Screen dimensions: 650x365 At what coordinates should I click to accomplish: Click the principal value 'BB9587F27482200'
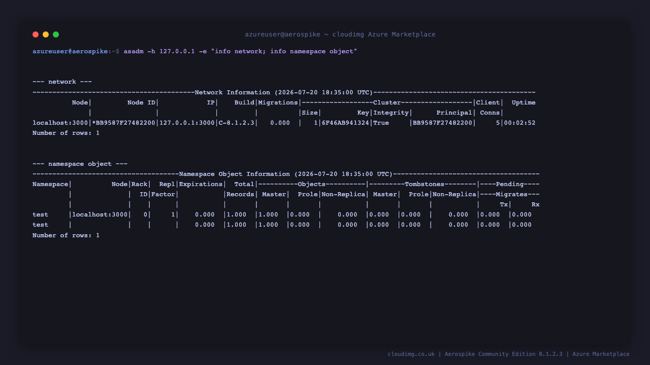click(x=442, y=123)
